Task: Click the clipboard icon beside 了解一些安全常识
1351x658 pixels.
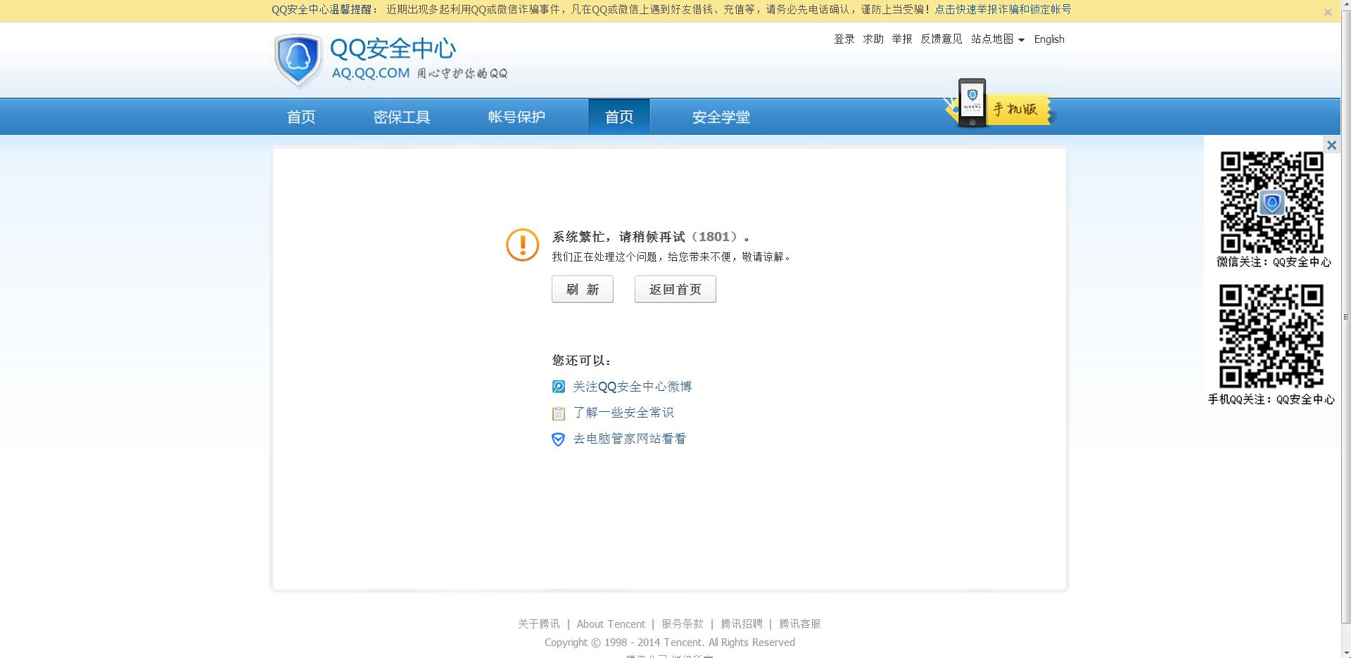Action: point(558,413)
